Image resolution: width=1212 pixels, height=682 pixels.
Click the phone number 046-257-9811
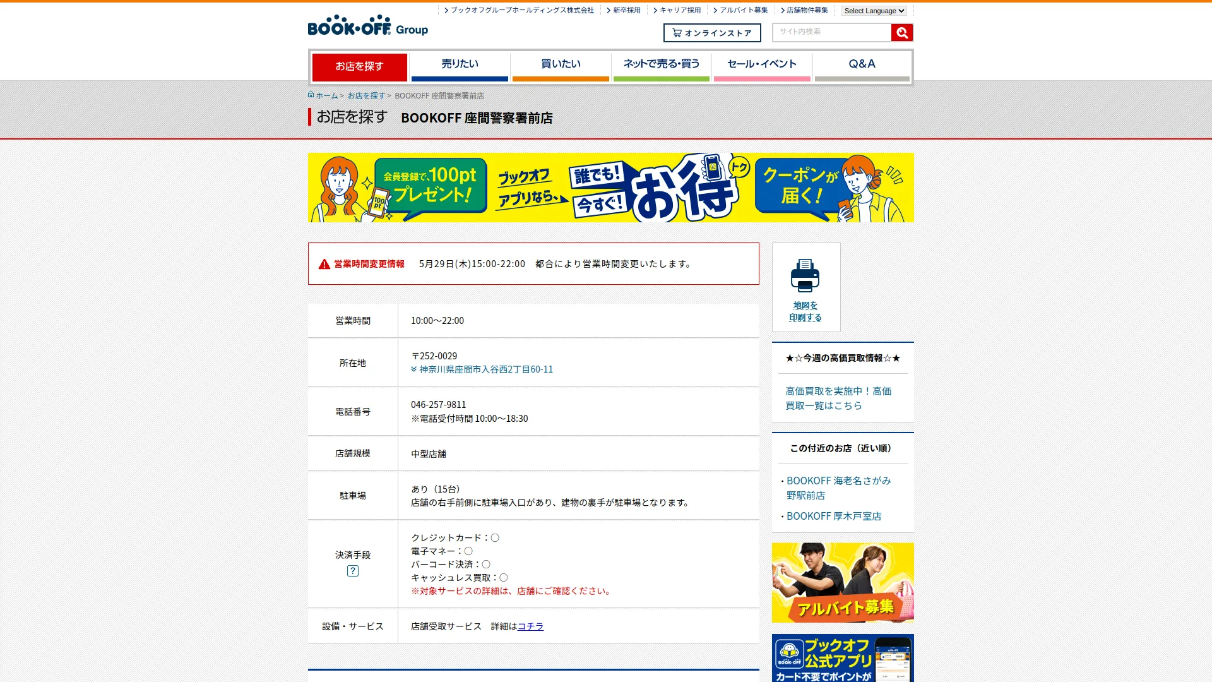click(438, 405)
